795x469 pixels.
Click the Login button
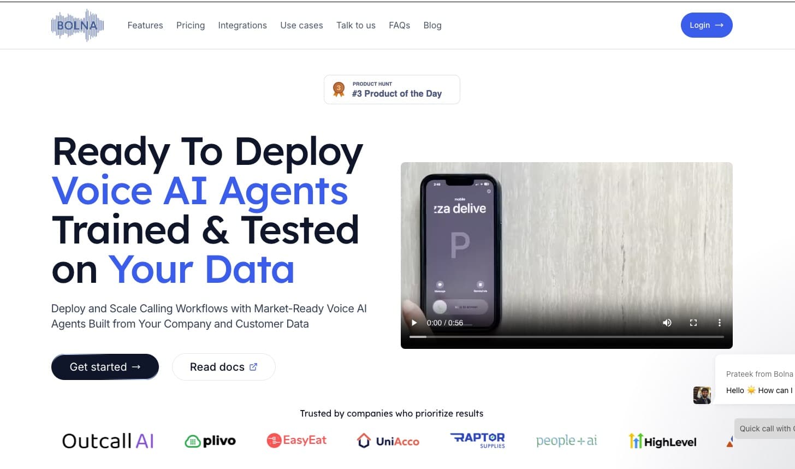click(x=706, y=25)
